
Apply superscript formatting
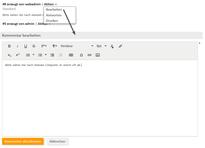point(17,55)
